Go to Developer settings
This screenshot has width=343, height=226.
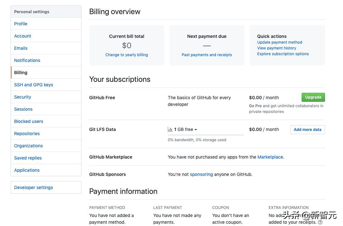(33, 187)
